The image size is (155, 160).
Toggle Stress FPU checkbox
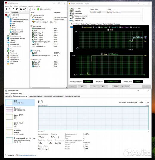73,11
